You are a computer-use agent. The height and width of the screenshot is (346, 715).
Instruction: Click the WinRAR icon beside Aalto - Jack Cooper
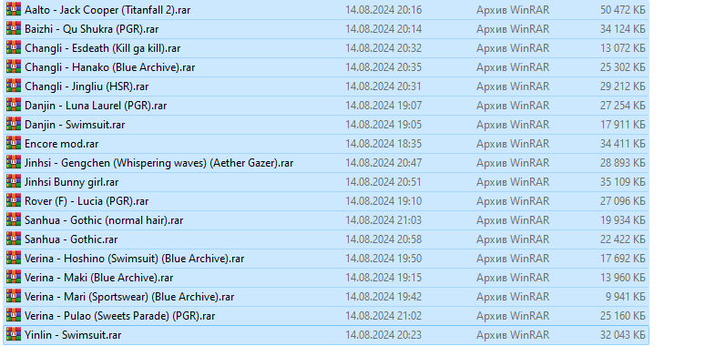(14, 9)
